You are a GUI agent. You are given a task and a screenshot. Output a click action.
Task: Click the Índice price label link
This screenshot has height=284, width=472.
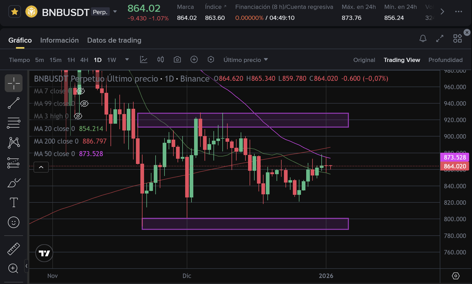216,7
